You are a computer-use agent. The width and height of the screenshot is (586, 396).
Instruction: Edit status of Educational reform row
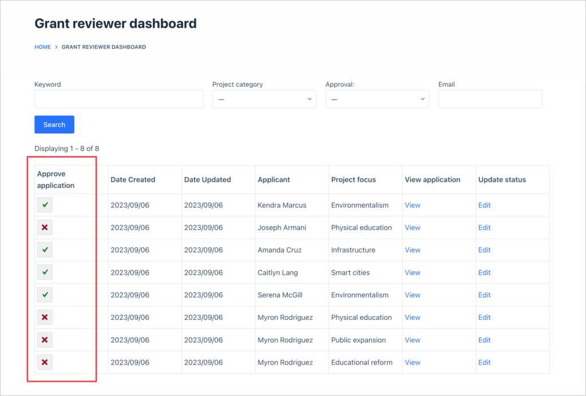(x=484, y=362)
